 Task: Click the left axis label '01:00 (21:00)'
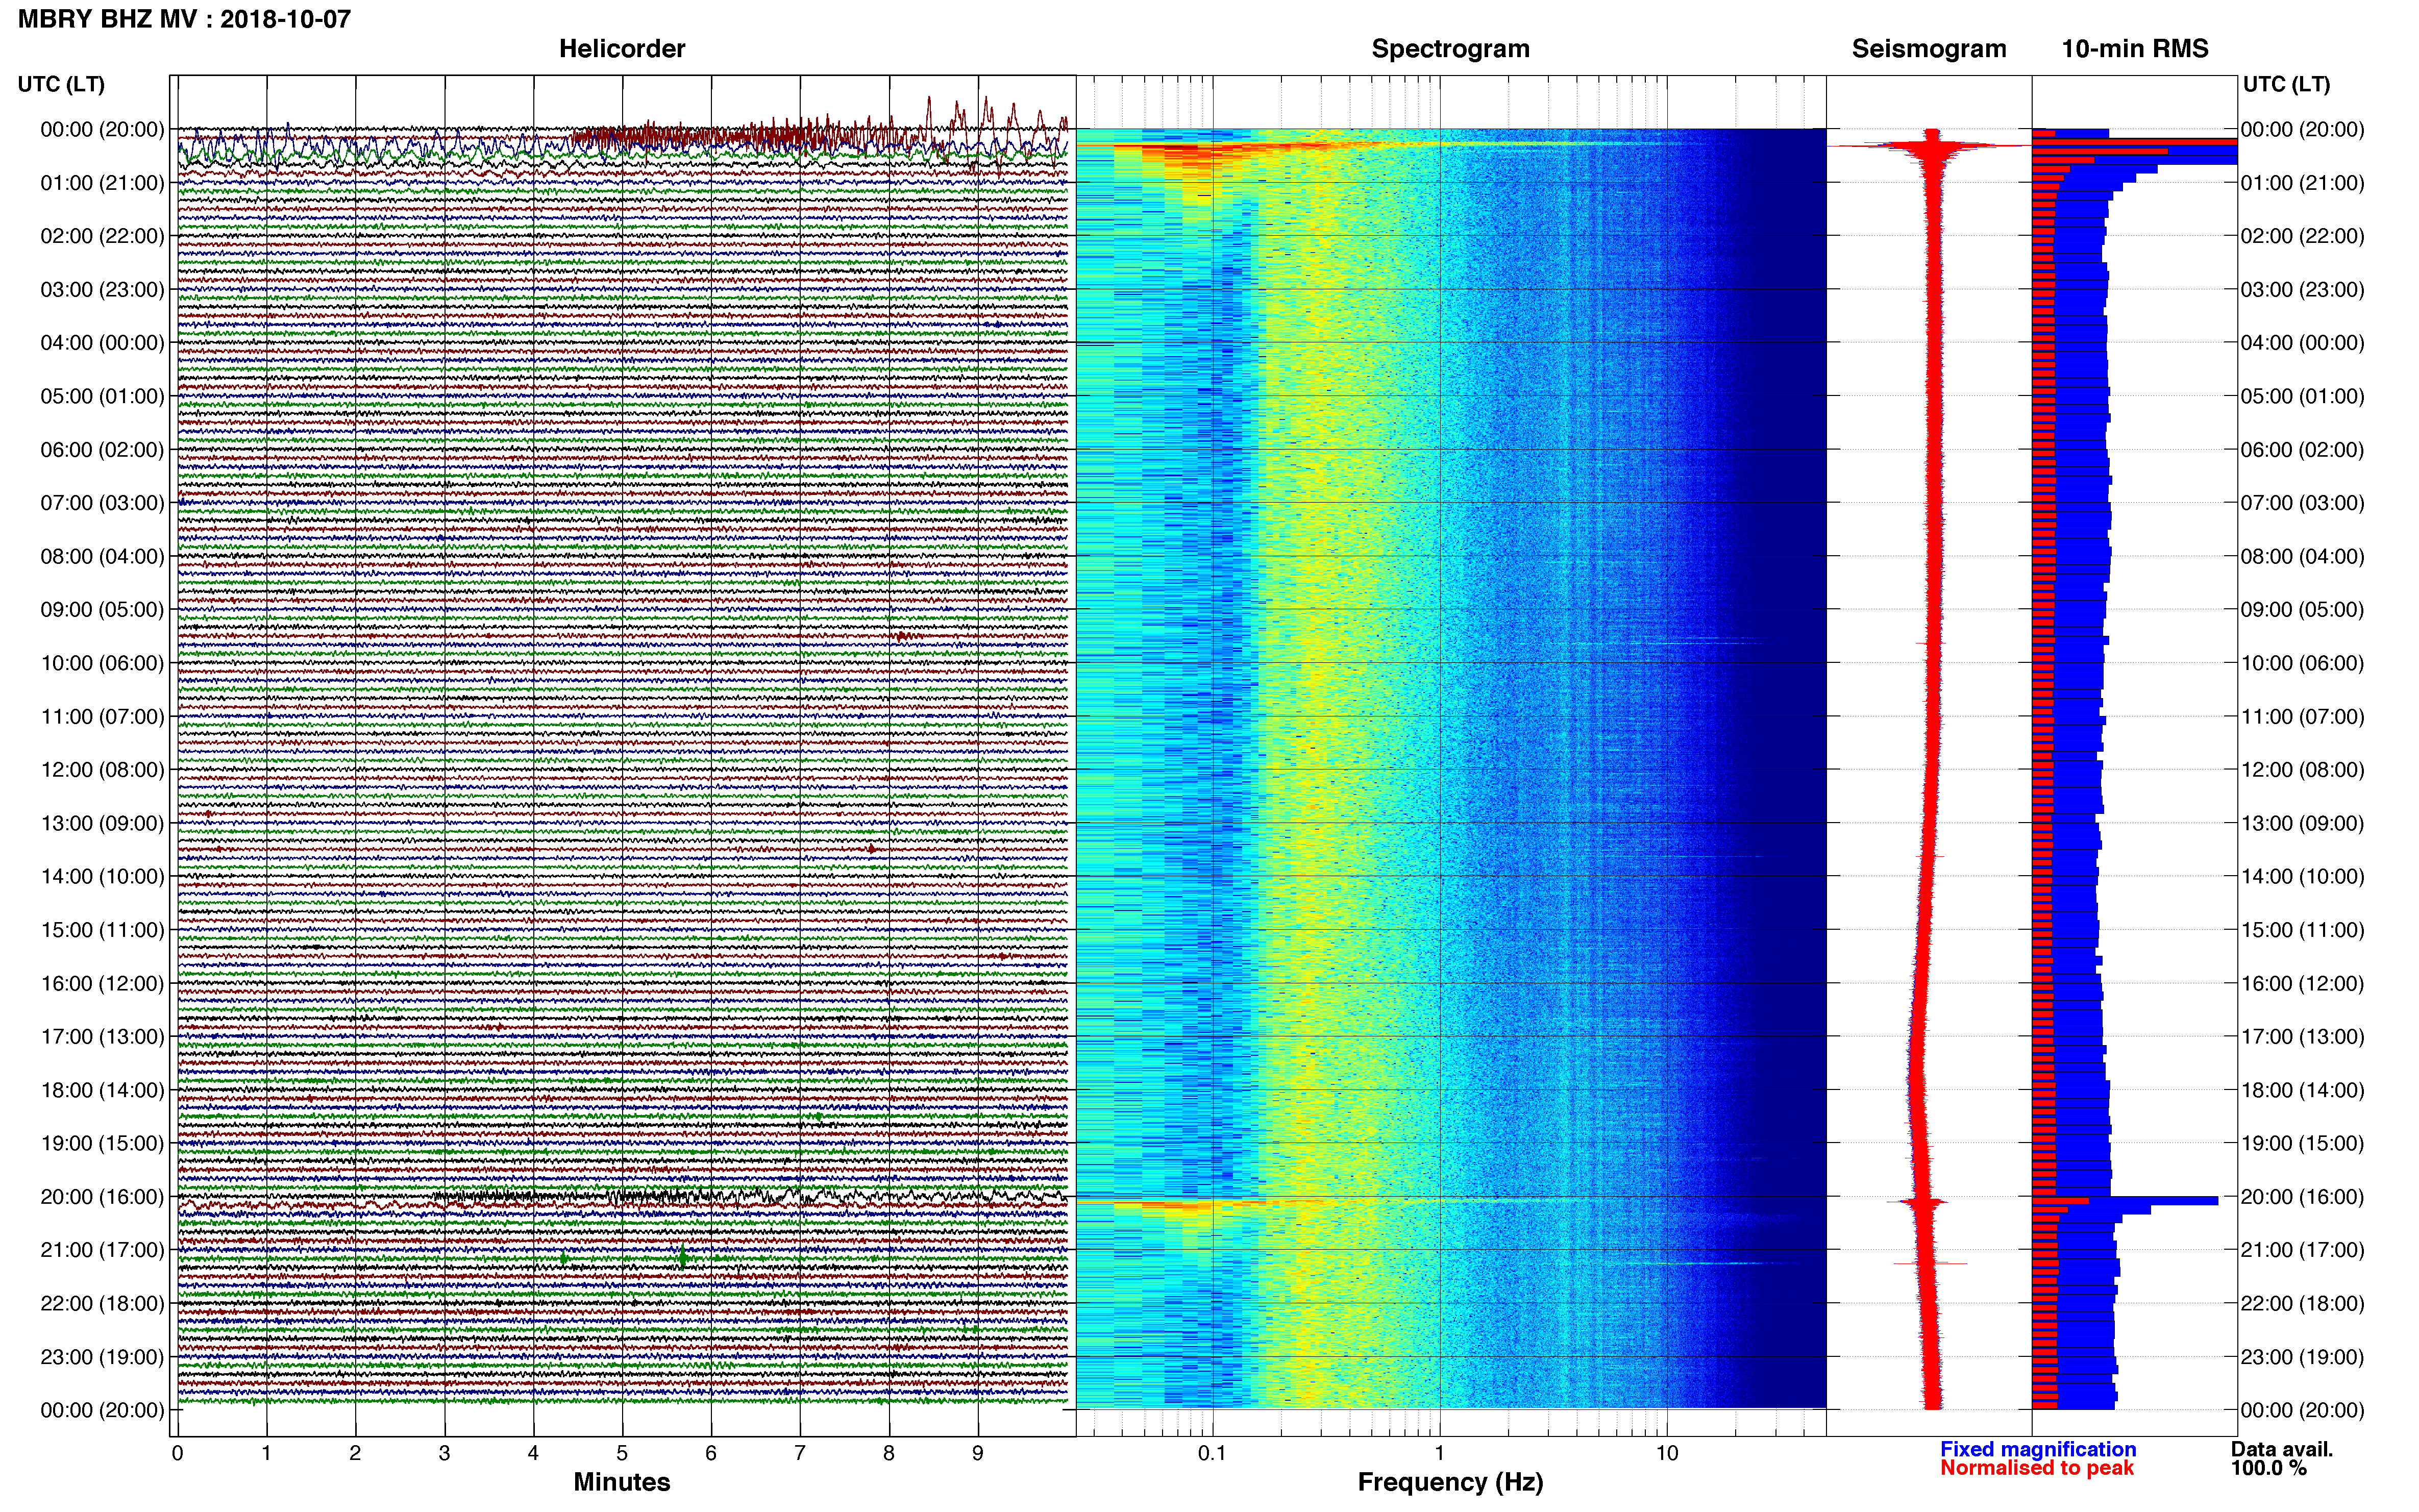[102, 183]
